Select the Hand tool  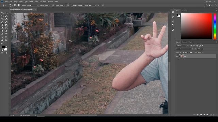coord(2,40)
